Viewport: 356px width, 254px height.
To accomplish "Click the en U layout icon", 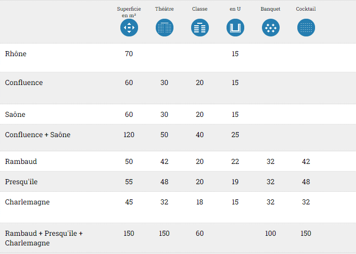I will click(235, 27).
